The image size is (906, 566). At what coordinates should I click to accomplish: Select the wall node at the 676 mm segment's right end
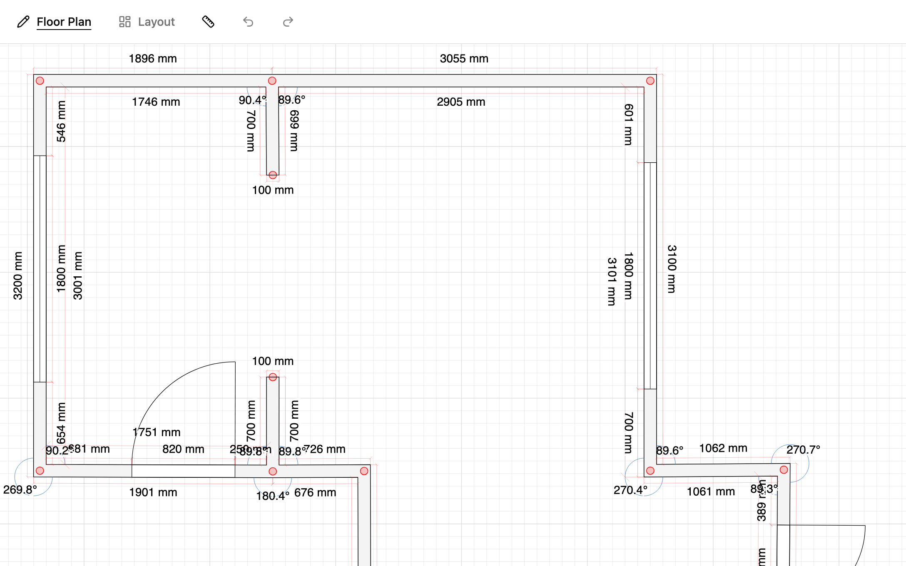click(364, 471)
